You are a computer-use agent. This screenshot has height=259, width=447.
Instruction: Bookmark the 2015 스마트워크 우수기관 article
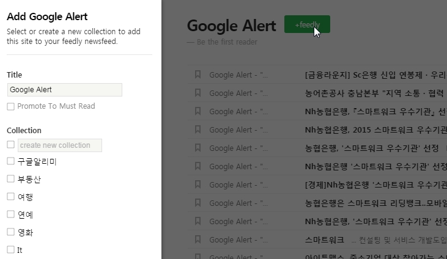[198, 129]
